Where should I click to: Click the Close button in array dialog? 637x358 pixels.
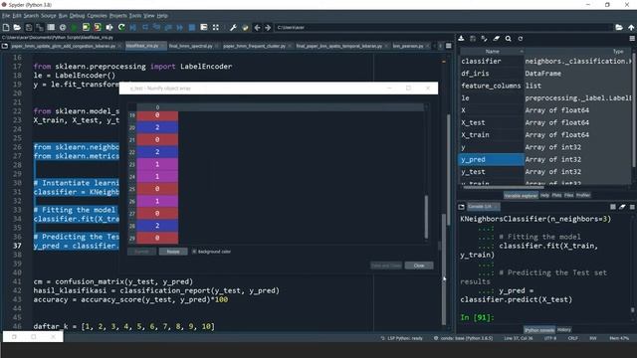point(419,266)
